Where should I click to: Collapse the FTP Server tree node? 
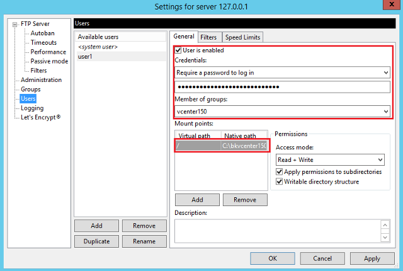click(15, 24)
